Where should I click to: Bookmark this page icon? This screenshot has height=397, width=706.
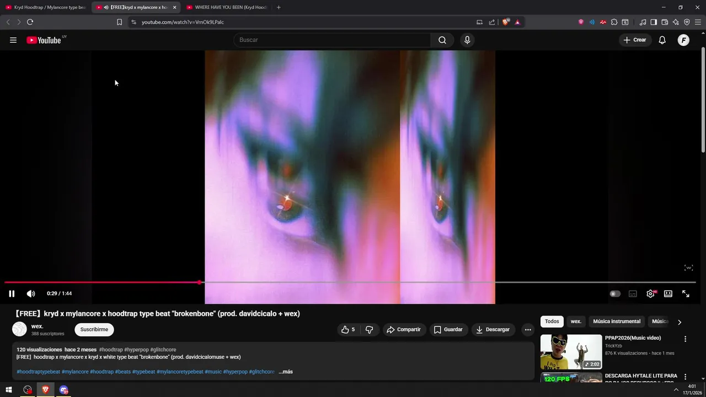click(119, 22)
